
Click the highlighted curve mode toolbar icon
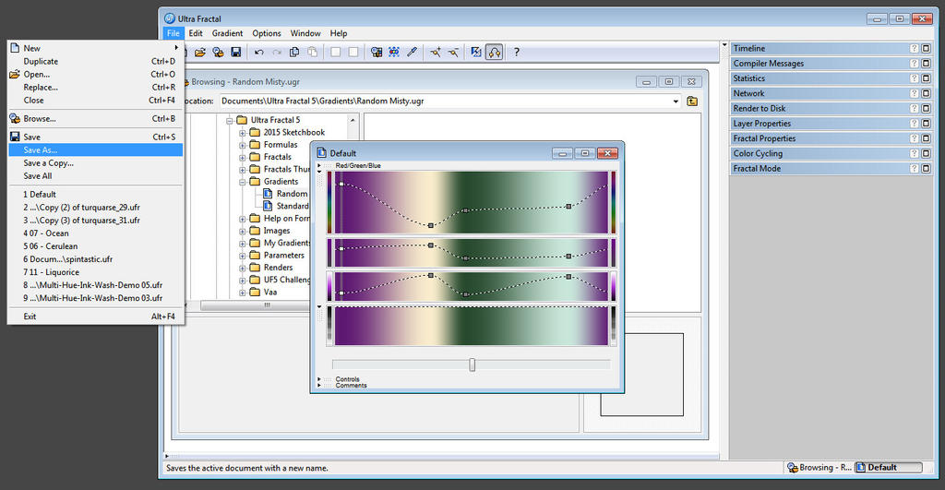[x=494, y=53]
